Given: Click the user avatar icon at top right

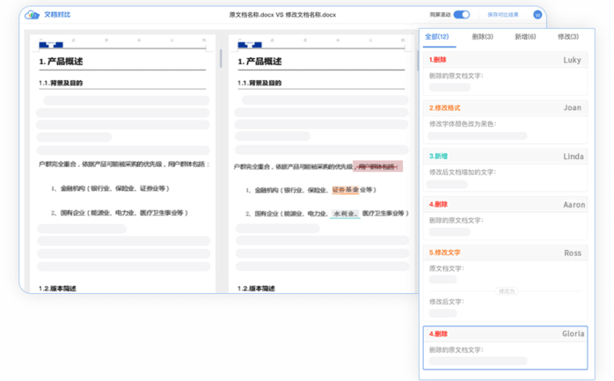Looking at the screenshot, I should click(537, 14).
